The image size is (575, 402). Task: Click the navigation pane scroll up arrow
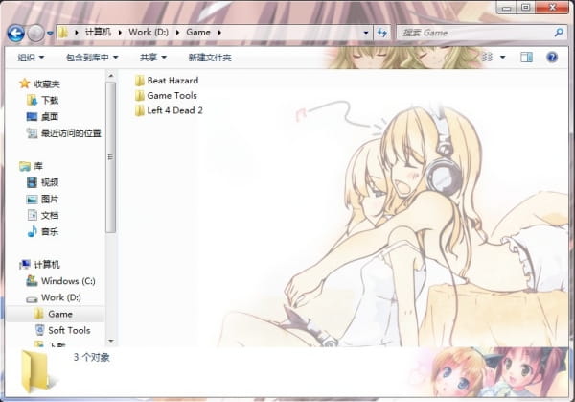111,76
